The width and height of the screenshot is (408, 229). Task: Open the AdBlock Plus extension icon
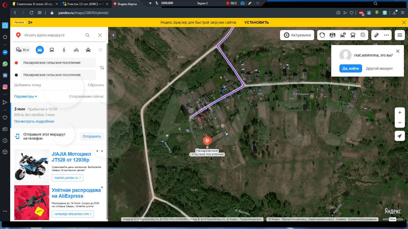(361, 13)
